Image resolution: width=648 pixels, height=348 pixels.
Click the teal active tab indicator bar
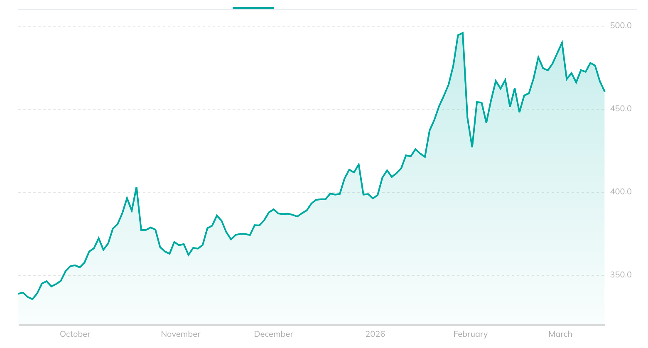coord(253,7)
